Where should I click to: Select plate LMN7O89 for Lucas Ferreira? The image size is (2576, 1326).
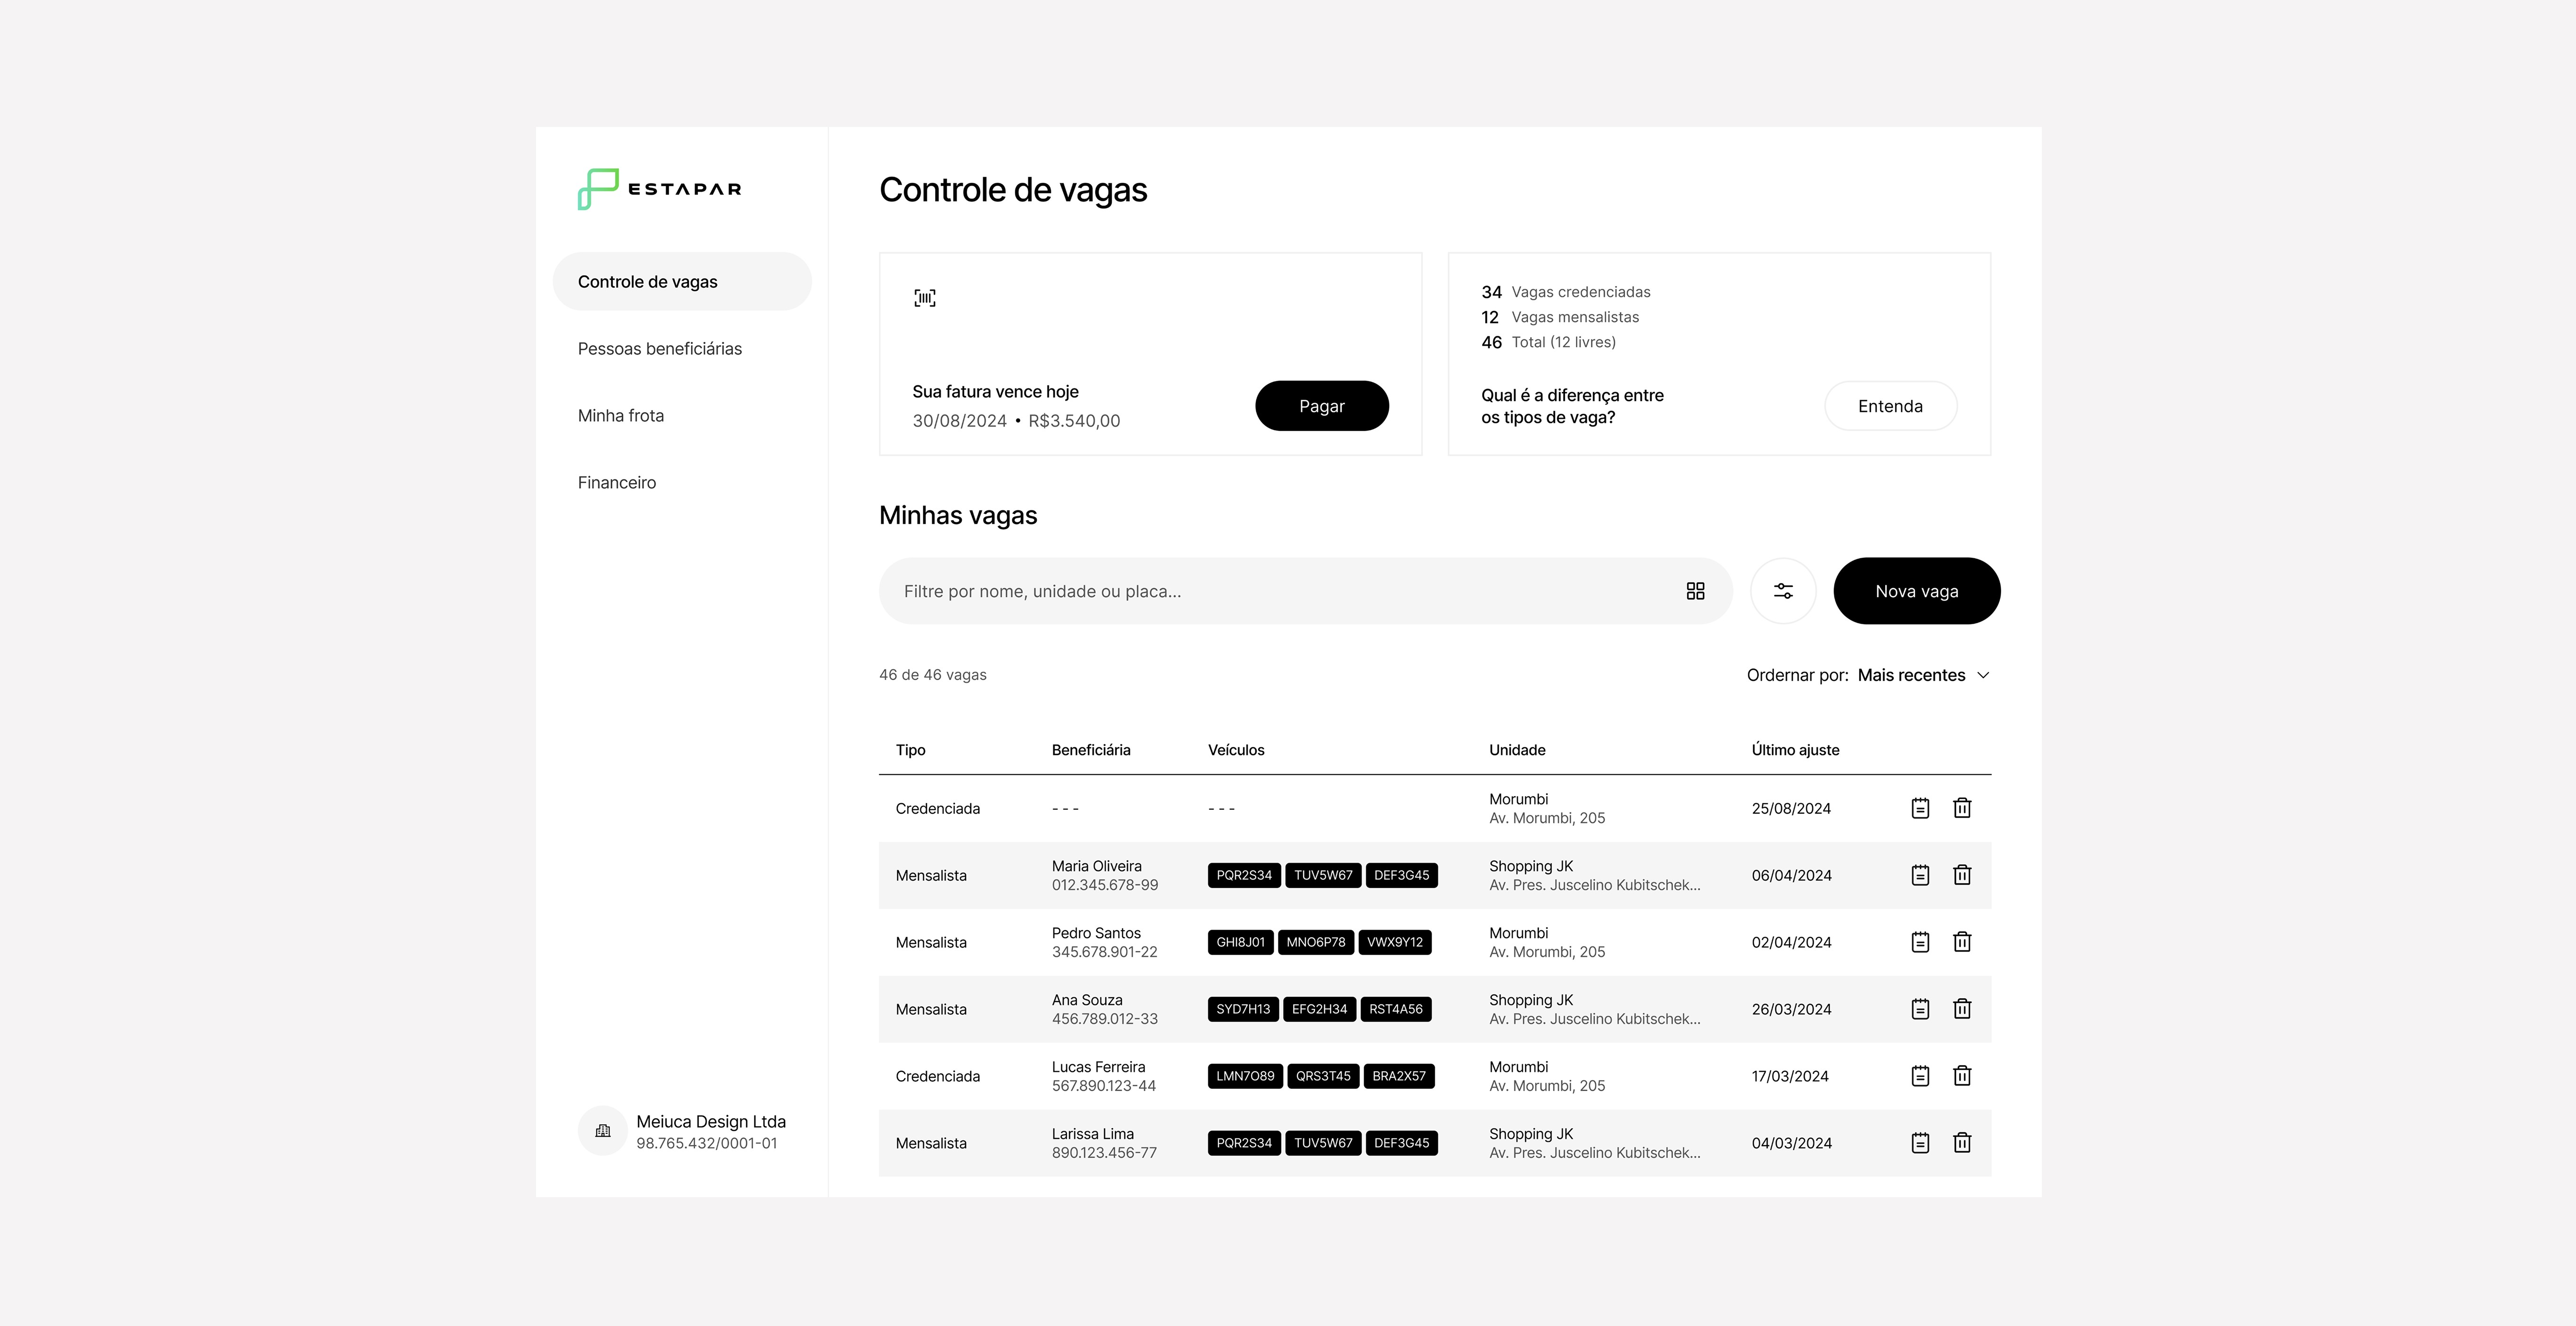[x=1245, y=1076]
